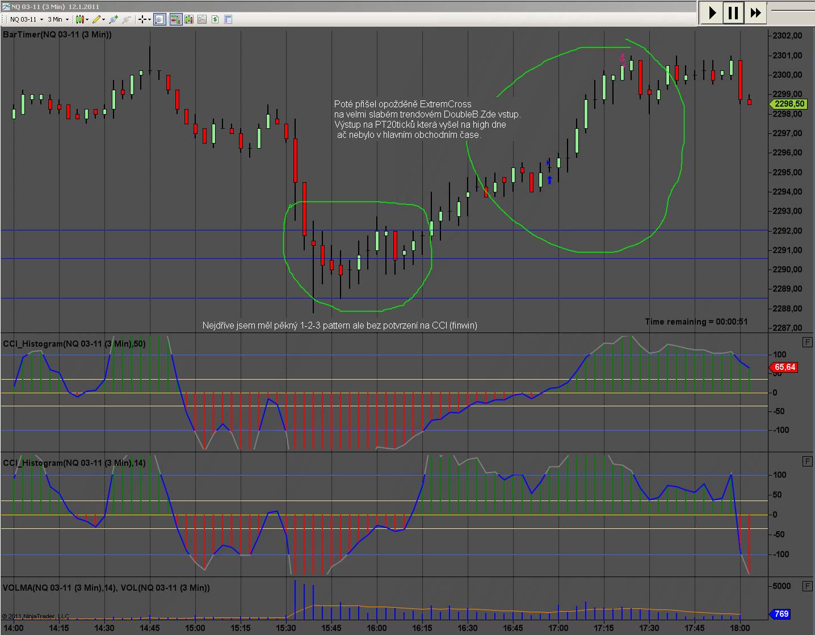815x635 pixels.
Task: Fast forward the market replay
Action: click(x=755, y=12)
